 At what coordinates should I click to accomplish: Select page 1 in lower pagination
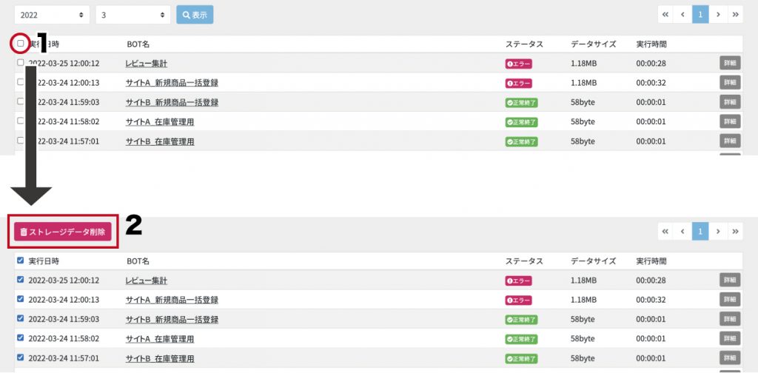[x=700, y=232]
